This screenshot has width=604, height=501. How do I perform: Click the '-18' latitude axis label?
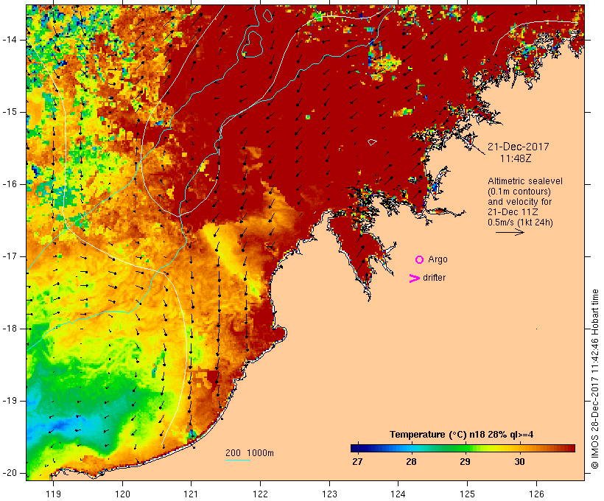(x=10, y=329)
